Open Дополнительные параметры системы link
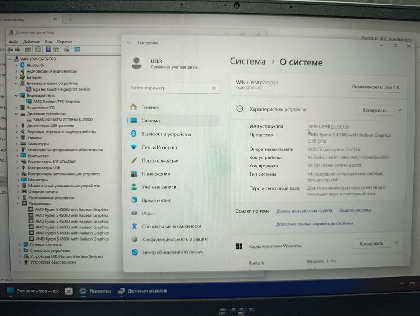This screenshot has width=420, height=316. [314, 223]
